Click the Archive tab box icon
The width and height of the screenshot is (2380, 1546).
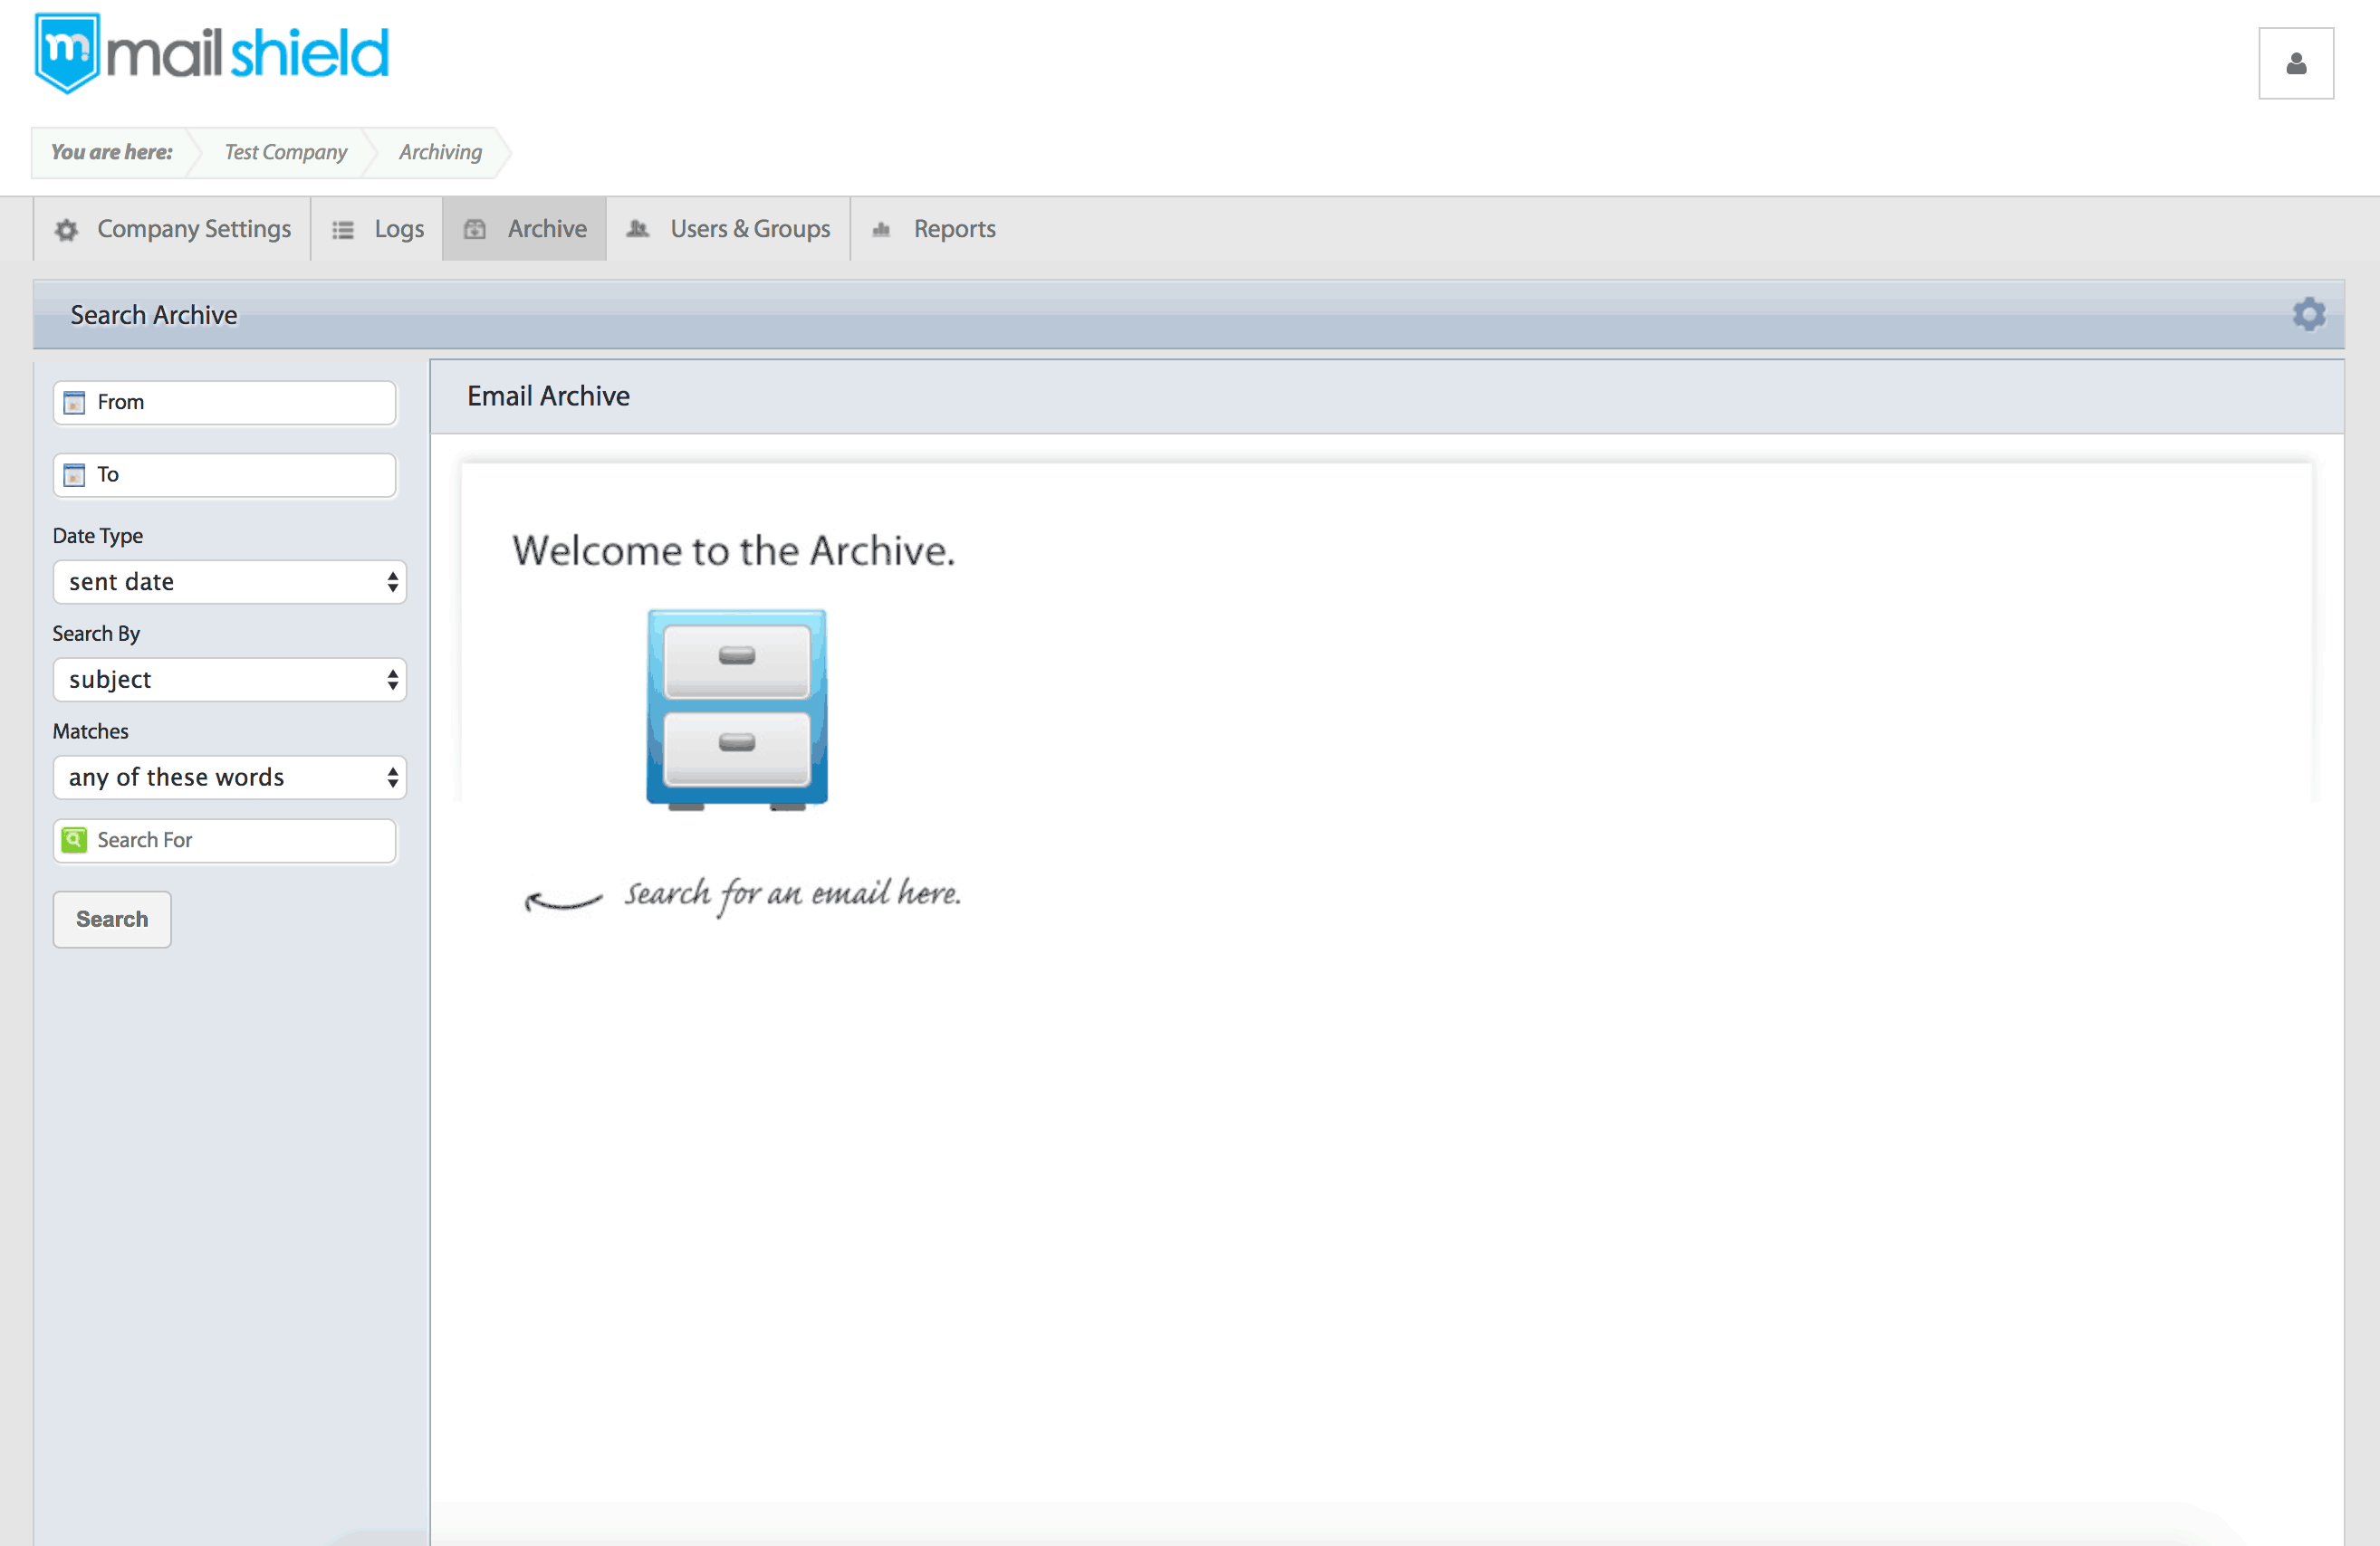tap(475, 229)
